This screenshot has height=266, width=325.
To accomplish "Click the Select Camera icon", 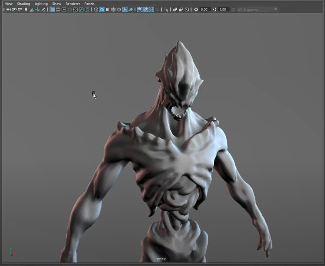I will point(9,10).
